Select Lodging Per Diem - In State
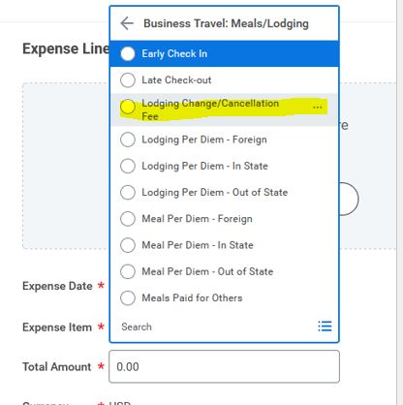Image resolution: width=403 pixels, height=405 pixels. pyautogui.click(x=224, y=166)
